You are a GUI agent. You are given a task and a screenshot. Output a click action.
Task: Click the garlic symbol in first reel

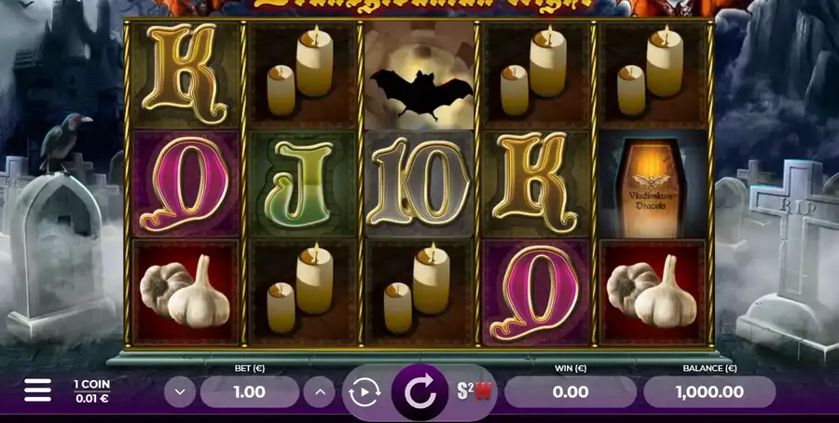186,293
